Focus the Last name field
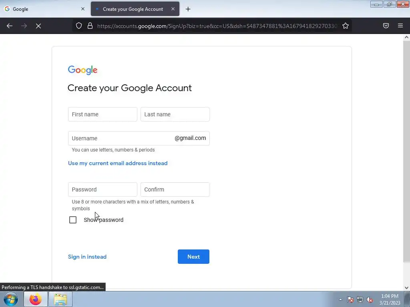The width and height of the screenshot is (410, 307). [175, 114]
